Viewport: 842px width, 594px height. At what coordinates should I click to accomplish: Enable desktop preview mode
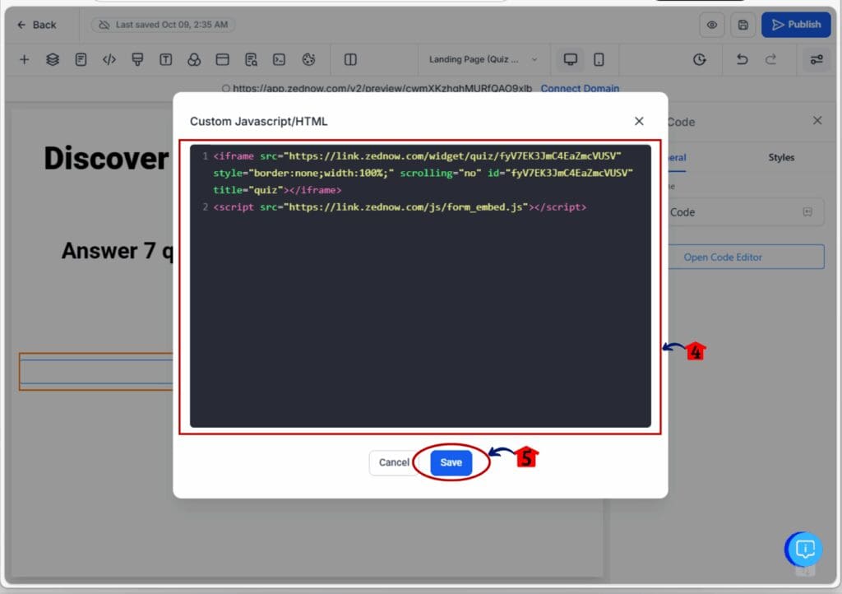point(570,59)
